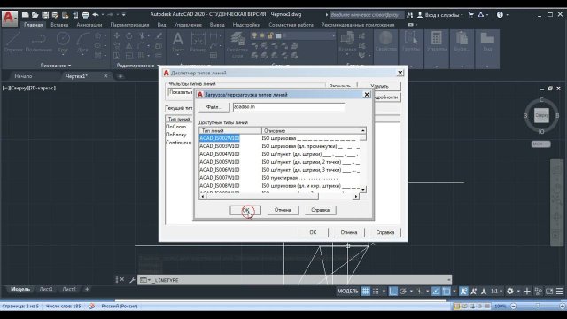Toggle object snap tracking in status bar
The width and height of the screenshot is (567, 319).
click(x=436, y=292)
